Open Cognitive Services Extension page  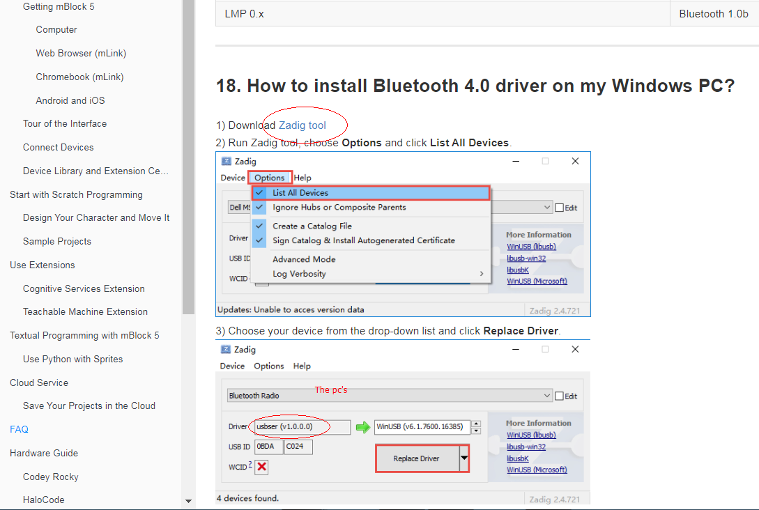84,289
